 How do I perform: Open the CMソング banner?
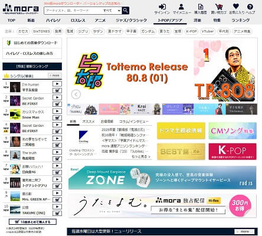(x=232, y=130)
